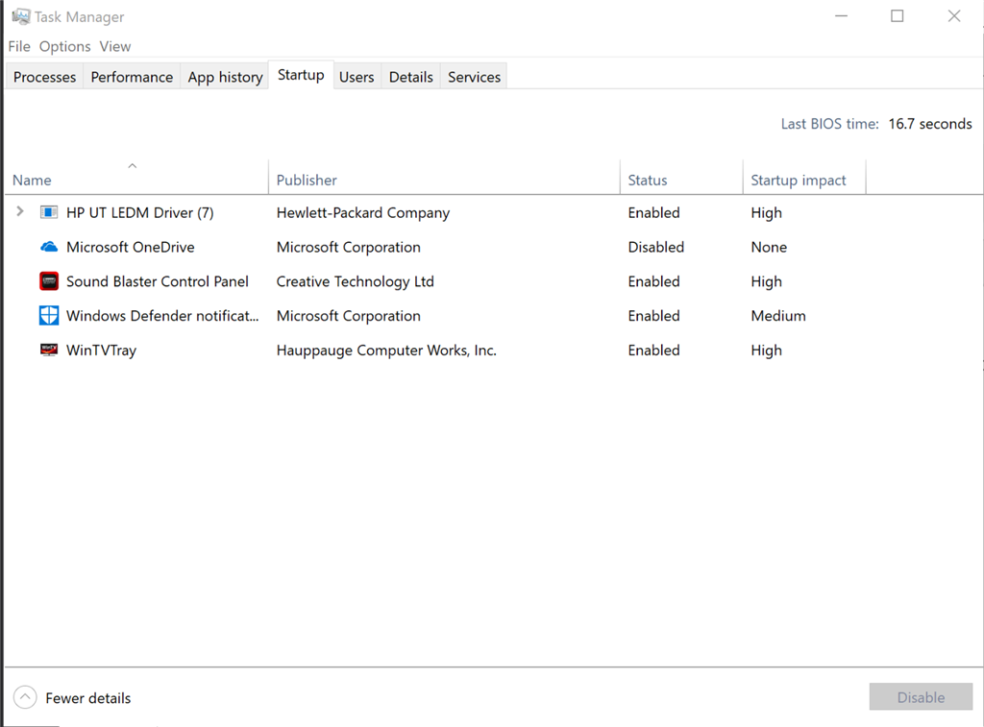Image resolution: width=984 pixels, height=727 pixels.
Task: Click the High impact of WinTVTray row
Action: [x=766, y=351]
